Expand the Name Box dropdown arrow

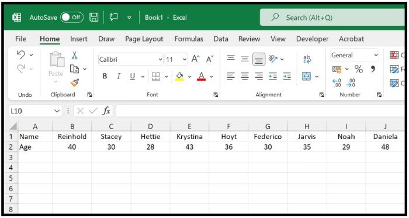(x=57, y=111)
